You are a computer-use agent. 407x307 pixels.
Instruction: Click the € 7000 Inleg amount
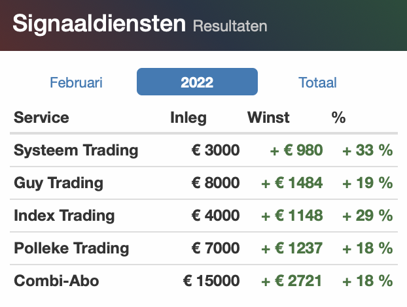click(215, 248)
